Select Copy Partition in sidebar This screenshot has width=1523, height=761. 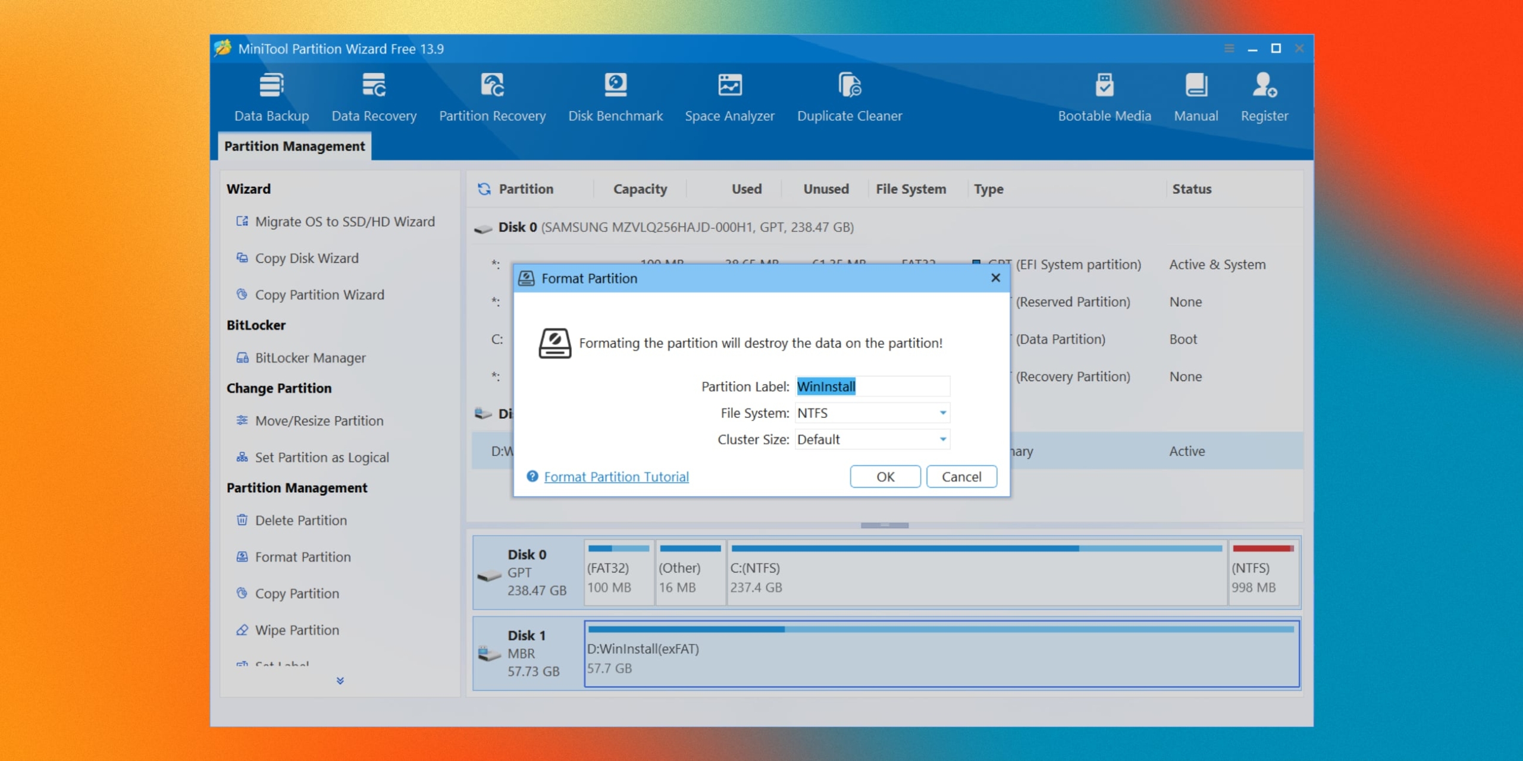tap(287, 593)
